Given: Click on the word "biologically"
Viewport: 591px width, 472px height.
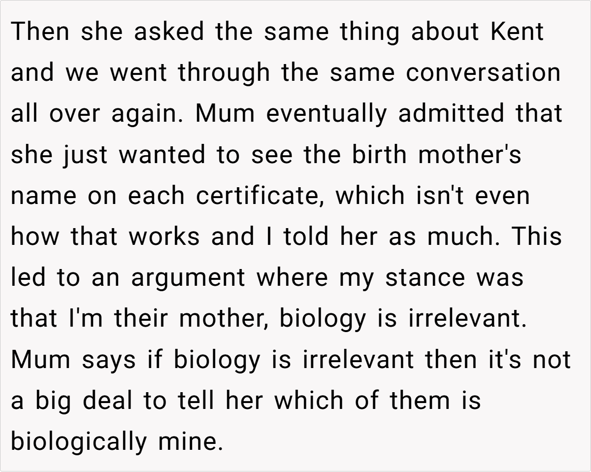Looking at the screenshot, I should 79,441.
